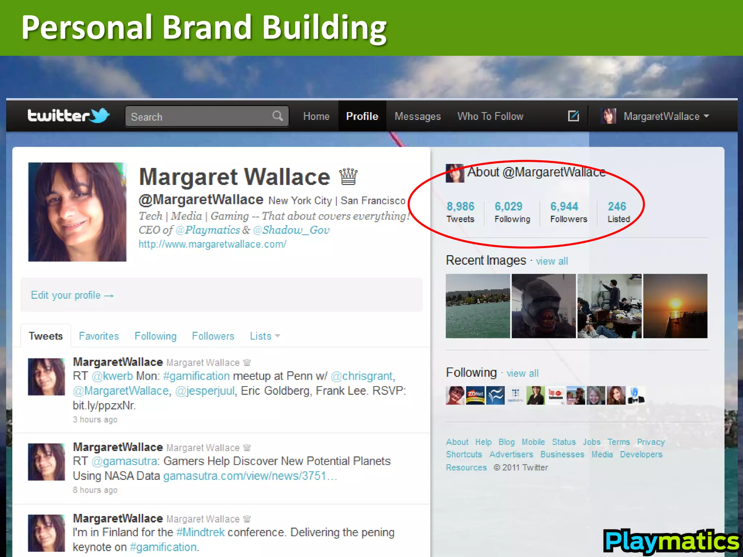Open blue wave logo avatar in Following
This screenshot has width=743, height=557.
[495, 395]
